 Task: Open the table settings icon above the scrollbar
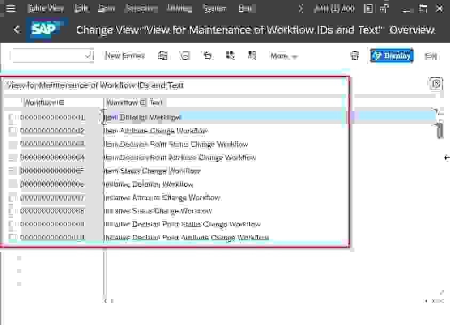[x=436, y=84]
